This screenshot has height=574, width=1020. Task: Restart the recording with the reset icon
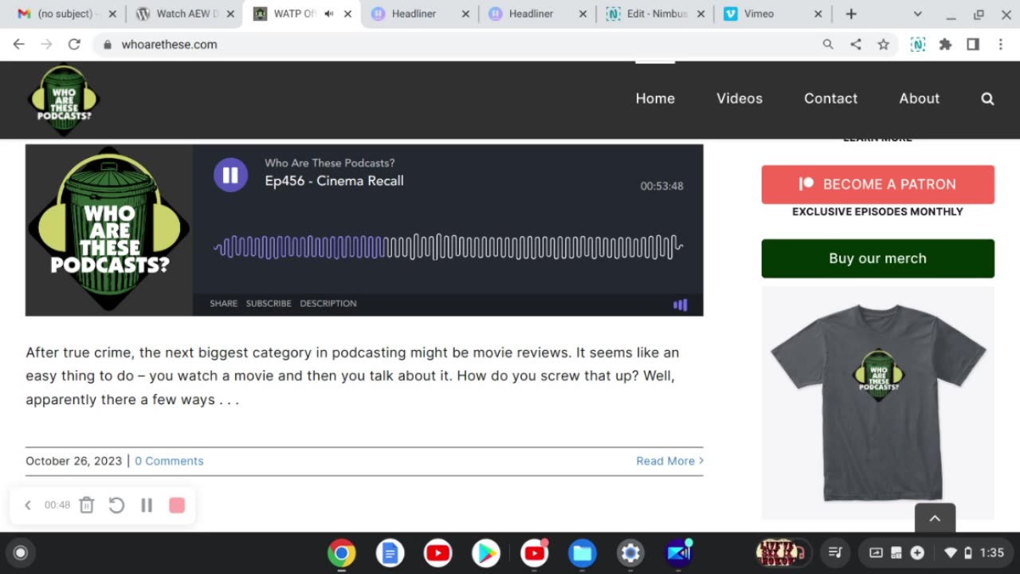[116, 505]
